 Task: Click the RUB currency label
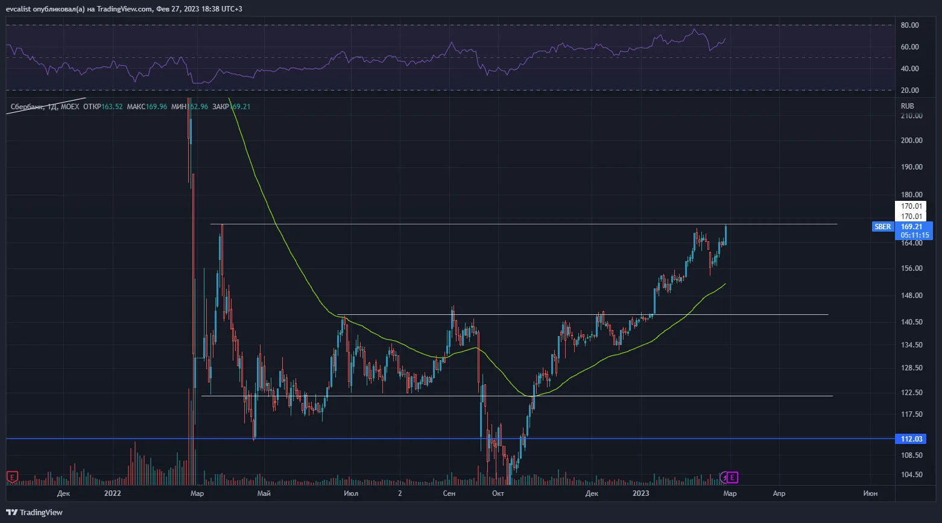click(x=907, y=106)
